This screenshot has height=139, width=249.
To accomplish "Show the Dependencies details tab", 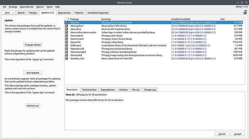I will point(108,90).
